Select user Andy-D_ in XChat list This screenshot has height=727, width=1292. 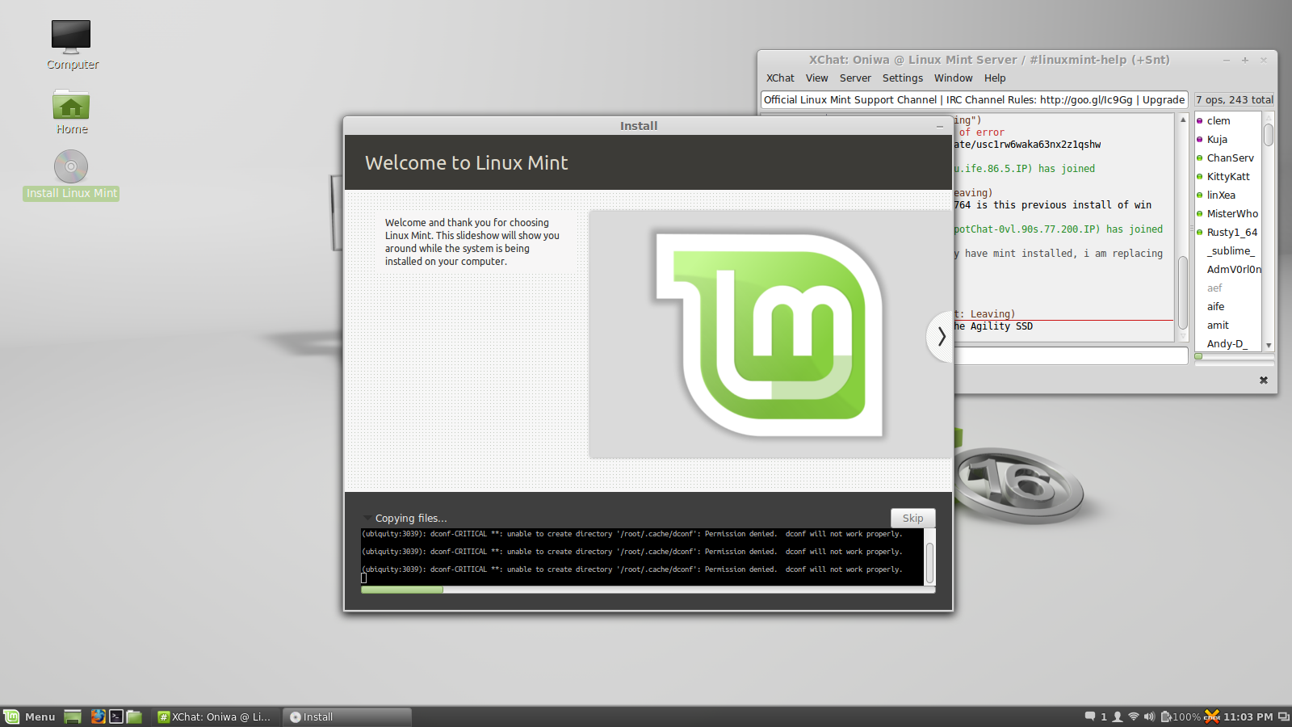(1227, 343)
